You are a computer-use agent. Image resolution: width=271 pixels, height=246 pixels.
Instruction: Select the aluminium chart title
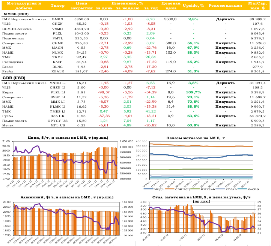pos(67,197)
